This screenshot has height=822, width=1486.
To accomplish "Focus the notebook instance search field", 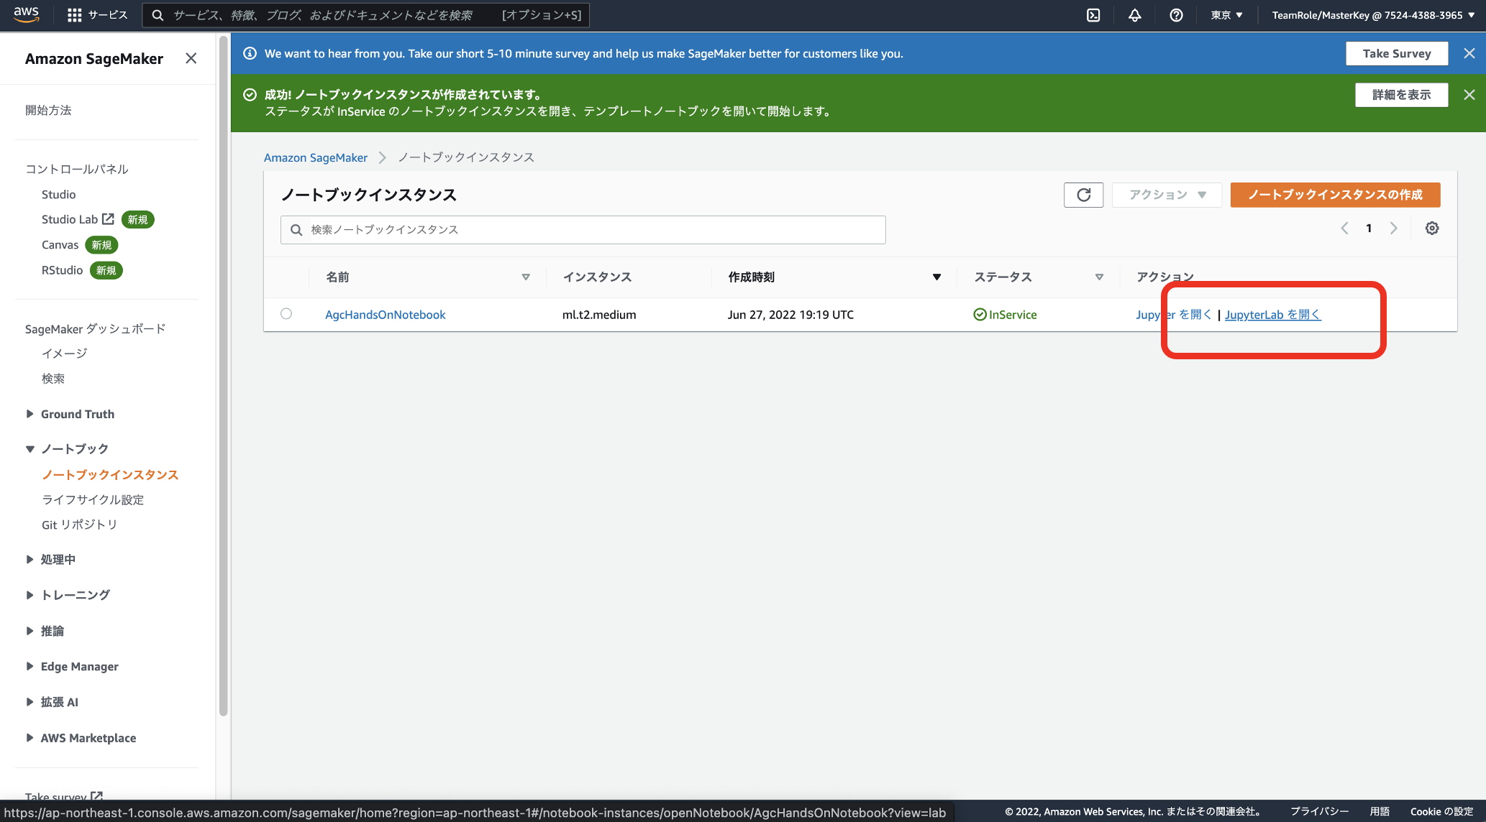I will click(583, 230).
